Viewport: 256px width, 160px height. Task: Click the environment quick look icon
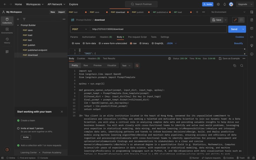tap(252, 12)
